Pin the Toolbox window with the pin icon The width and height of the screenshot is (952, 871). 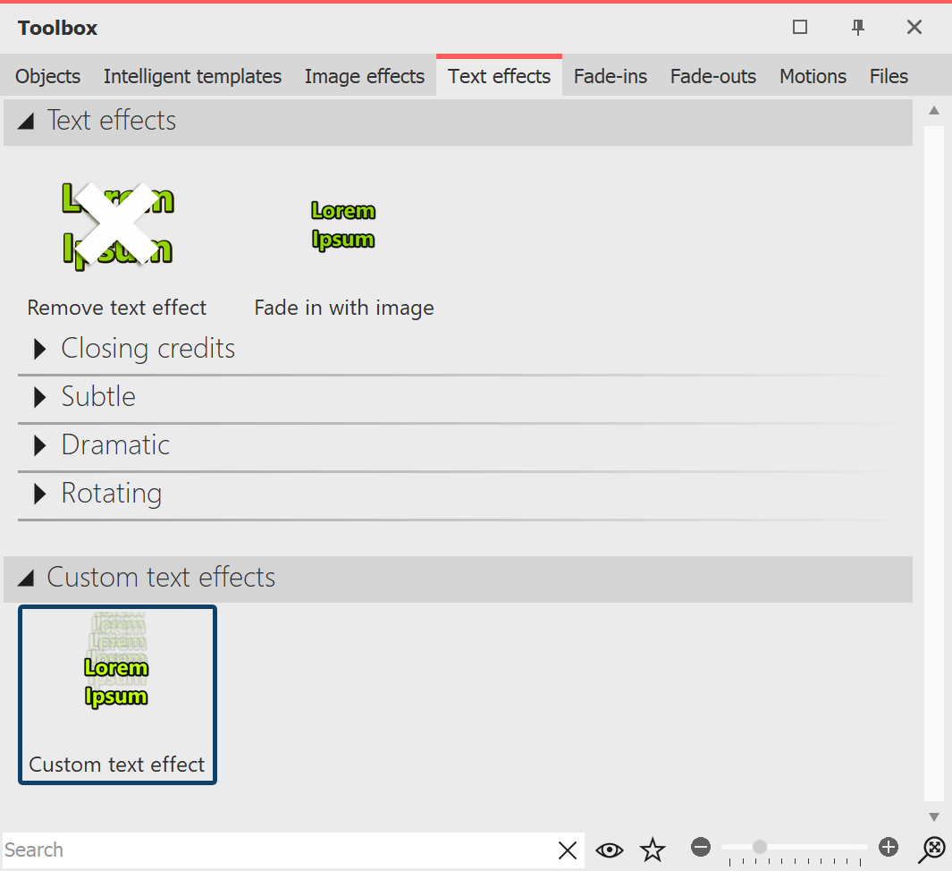click(x=857, y=28)
